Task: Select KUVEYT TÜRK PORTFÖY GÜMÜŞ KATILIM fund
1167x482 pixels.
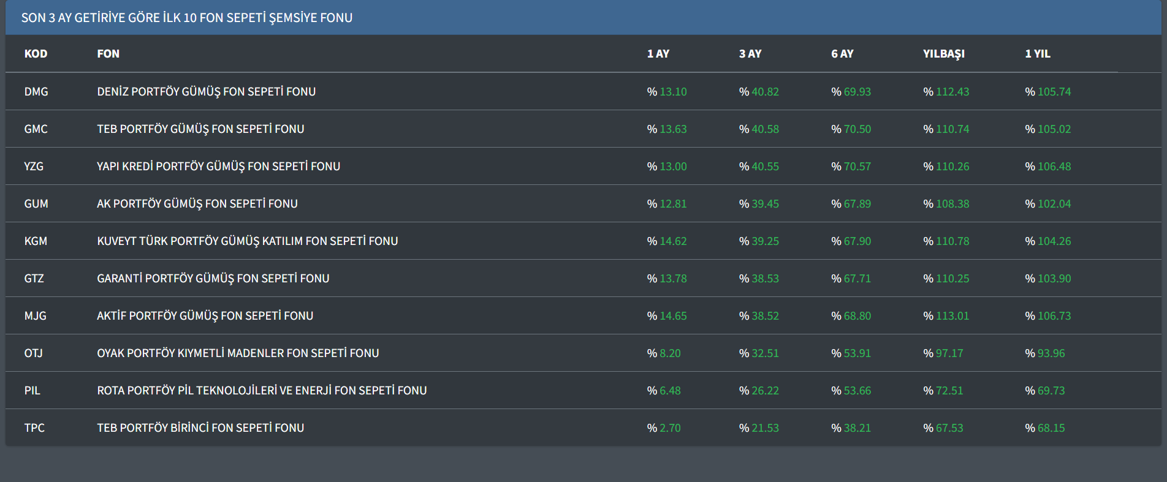Action: point(247,241)
